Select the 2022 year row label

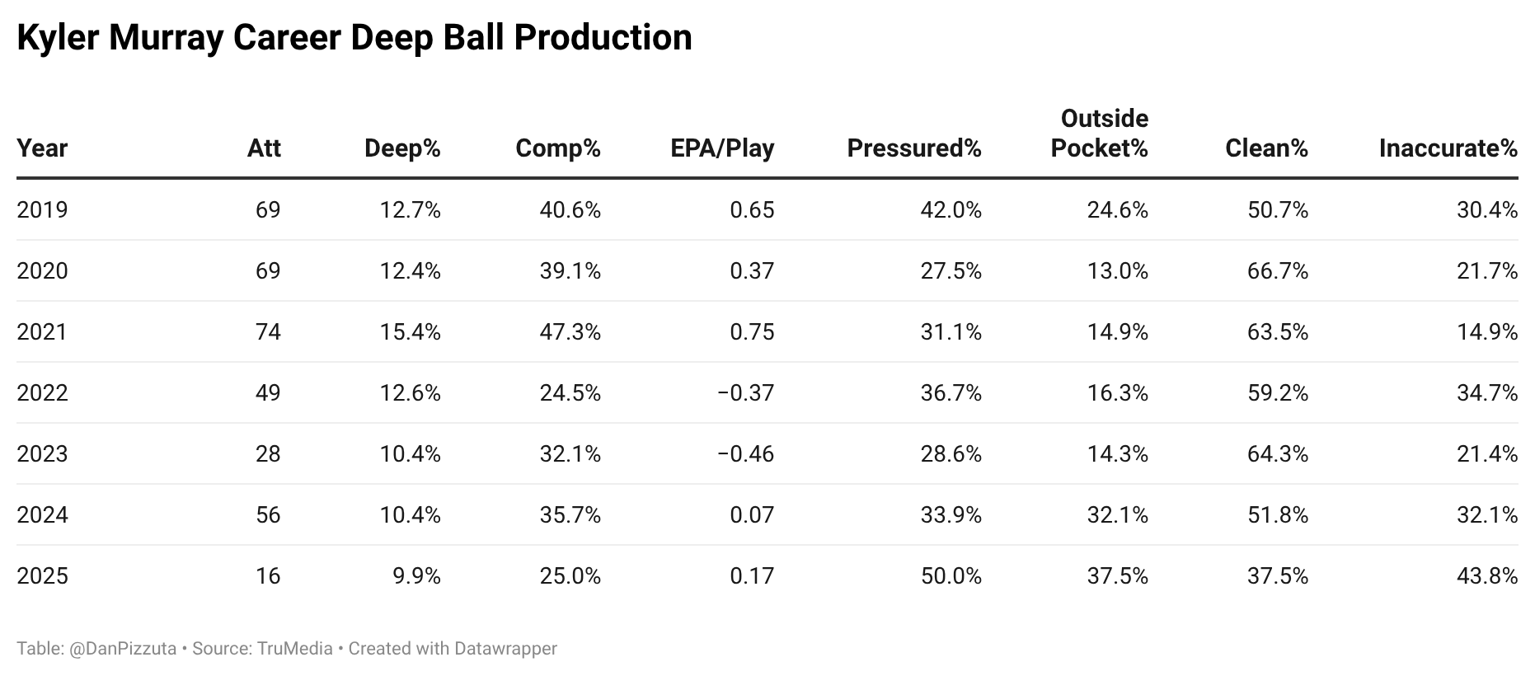coord(42,393)
